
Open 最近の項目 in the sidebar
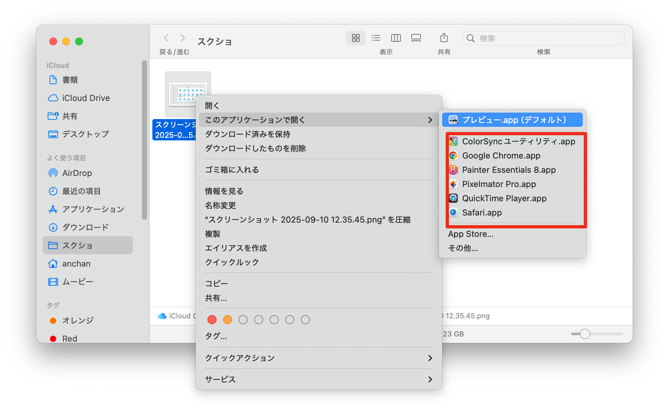[88, 191]
